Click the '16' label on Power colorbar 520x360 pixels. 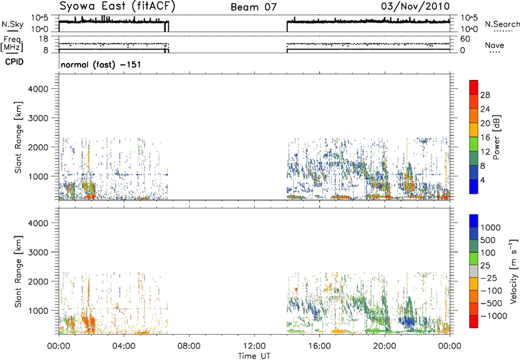[x=485, y=138]
